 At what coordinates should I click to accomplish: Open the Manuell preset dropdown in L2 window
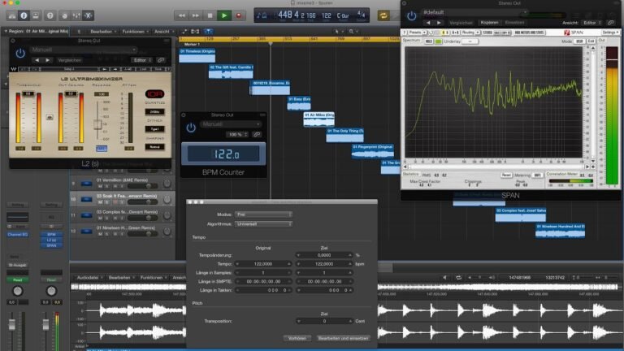[x=83, y=50]
